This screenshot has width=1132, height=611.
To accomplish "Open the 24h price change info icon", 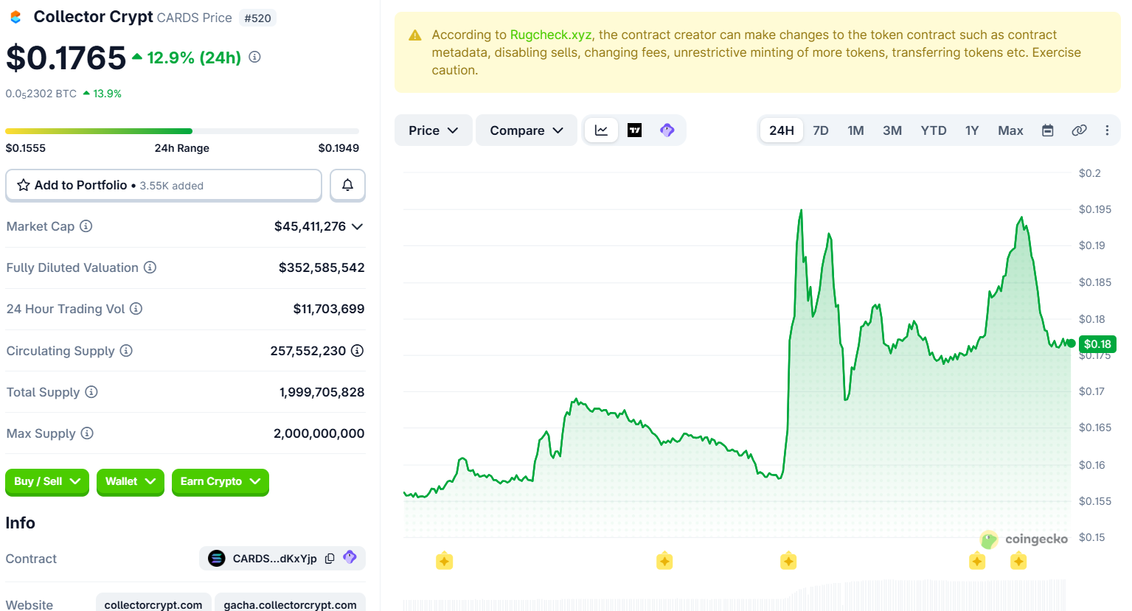I will (x=254, y=57).
